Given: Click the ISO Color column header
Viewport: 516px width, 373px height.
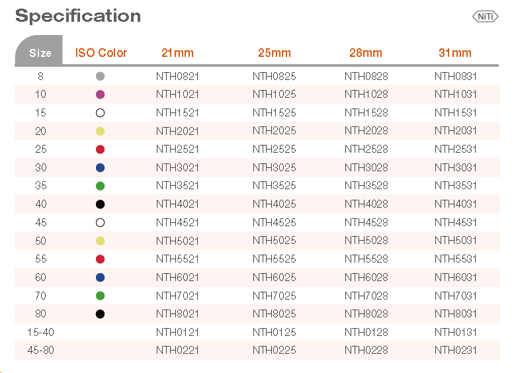Looking at the screenshot, I should coord(101,53).
